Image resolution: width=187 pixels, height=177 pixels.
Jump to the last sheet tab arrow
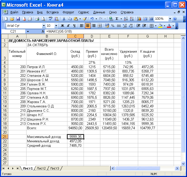[17, 169]
